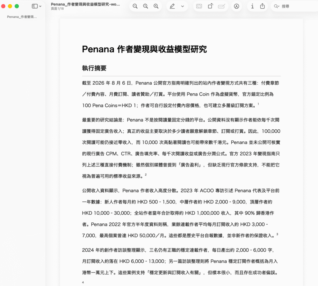The image size is (318, 286).
Task: Click the zoom in magnifier icon
Action: tap(156, 6)
